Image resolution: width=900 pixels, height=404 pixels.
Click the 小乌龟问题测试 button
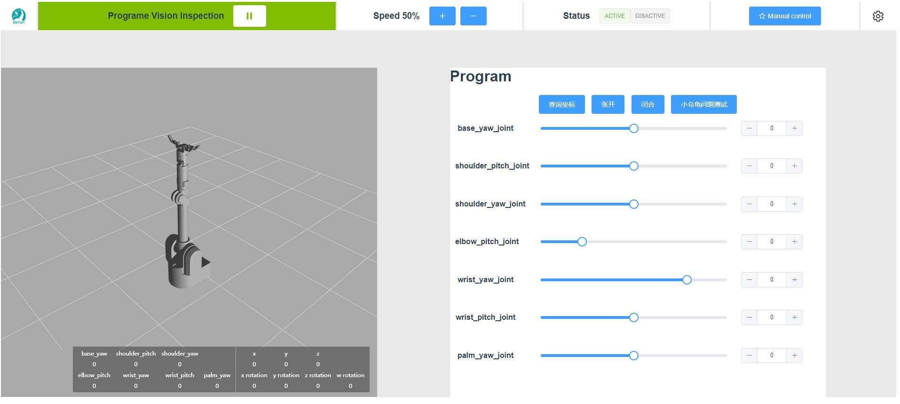pyautogui.click(x=703, y=104)
